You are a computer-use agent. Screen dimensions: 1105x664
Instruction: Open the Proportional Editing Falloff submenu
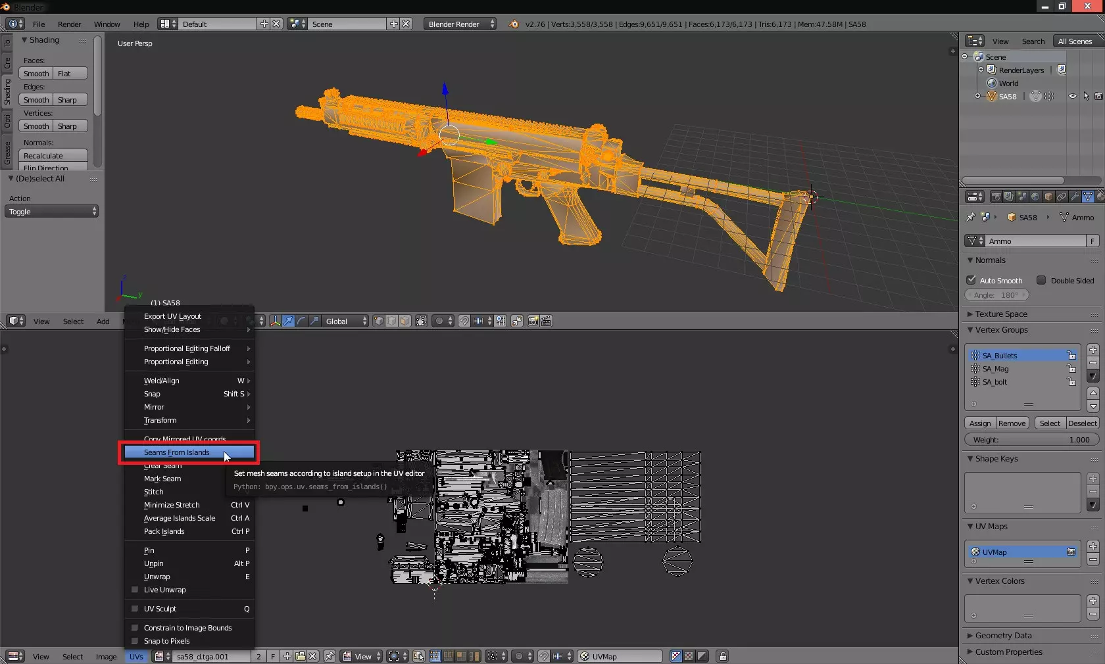pos(189,348)
